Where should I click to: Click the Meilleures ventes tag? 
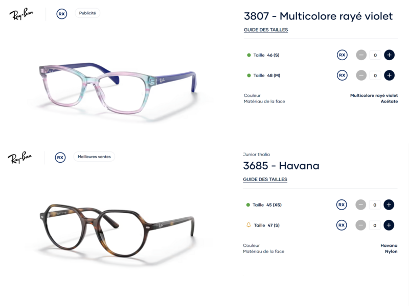(x=94, y=157)
